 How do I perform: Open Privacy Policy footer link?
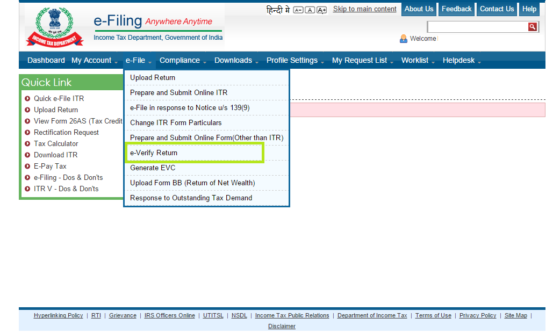coord(478,316)
